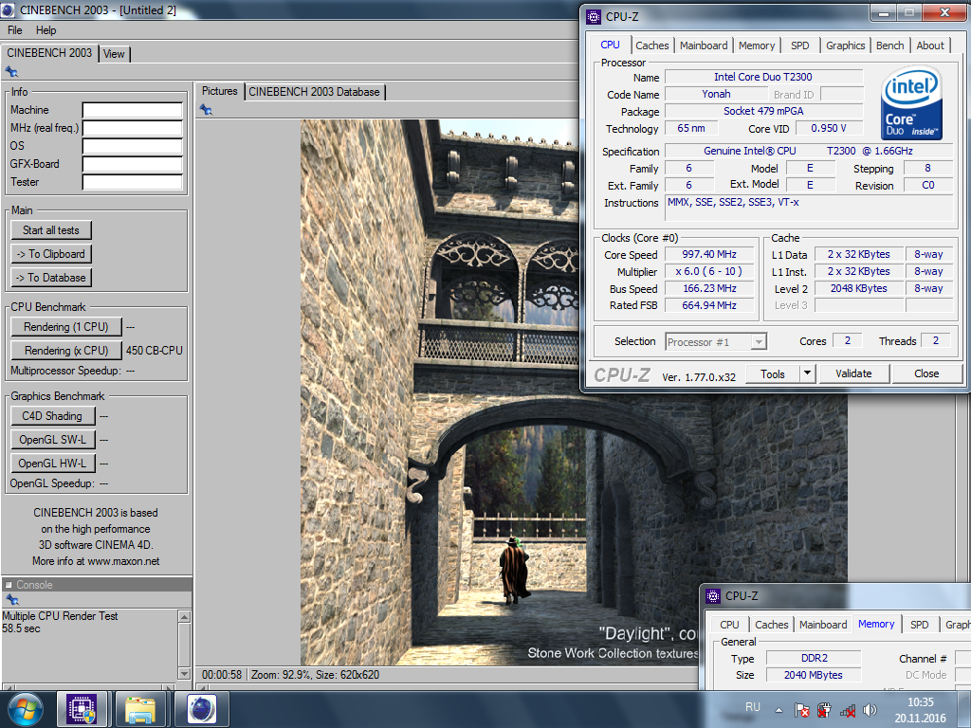
Task: Click the pin icon in the Console panel
Action: coord(11,600)
